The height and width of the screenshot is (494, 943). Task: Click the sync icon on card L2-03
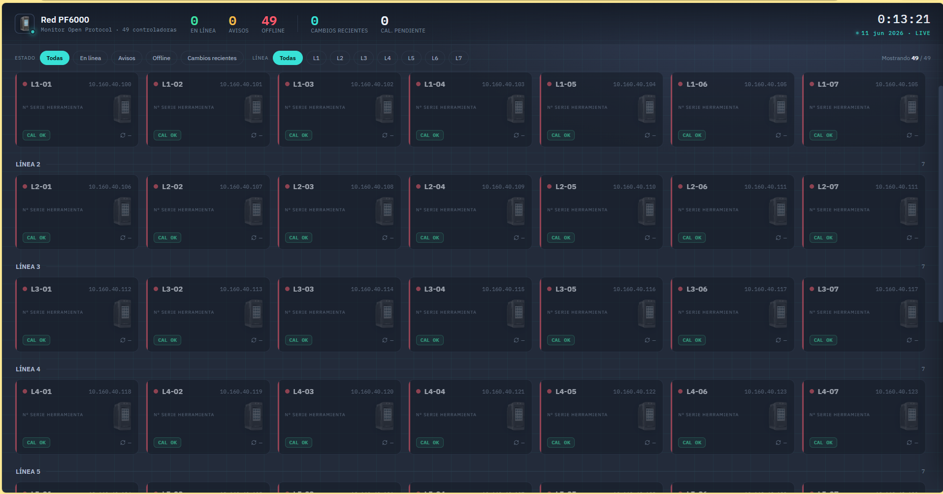pyautogui.click(x=385, y=237)
